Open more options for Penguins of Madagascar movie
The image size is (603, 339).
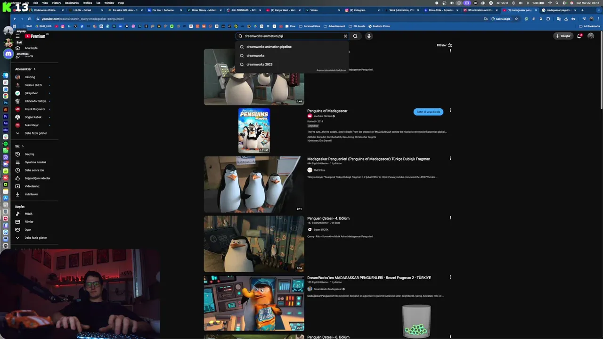point(450,110)
